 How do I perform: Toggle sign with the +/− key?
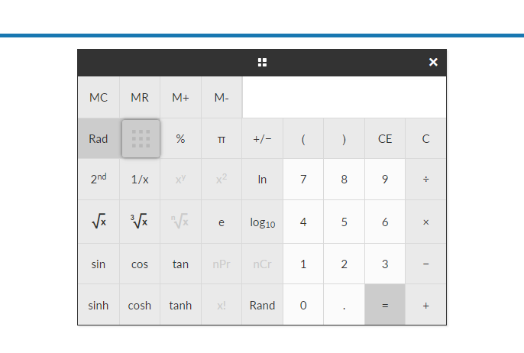(x=262, y=139)
